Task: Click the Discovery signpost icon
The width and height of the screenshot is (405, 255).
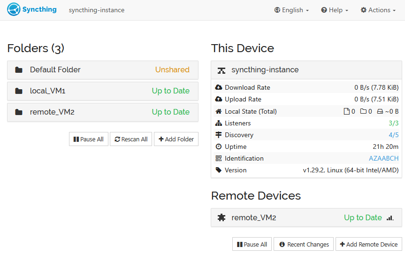Action: coord(219,135)
